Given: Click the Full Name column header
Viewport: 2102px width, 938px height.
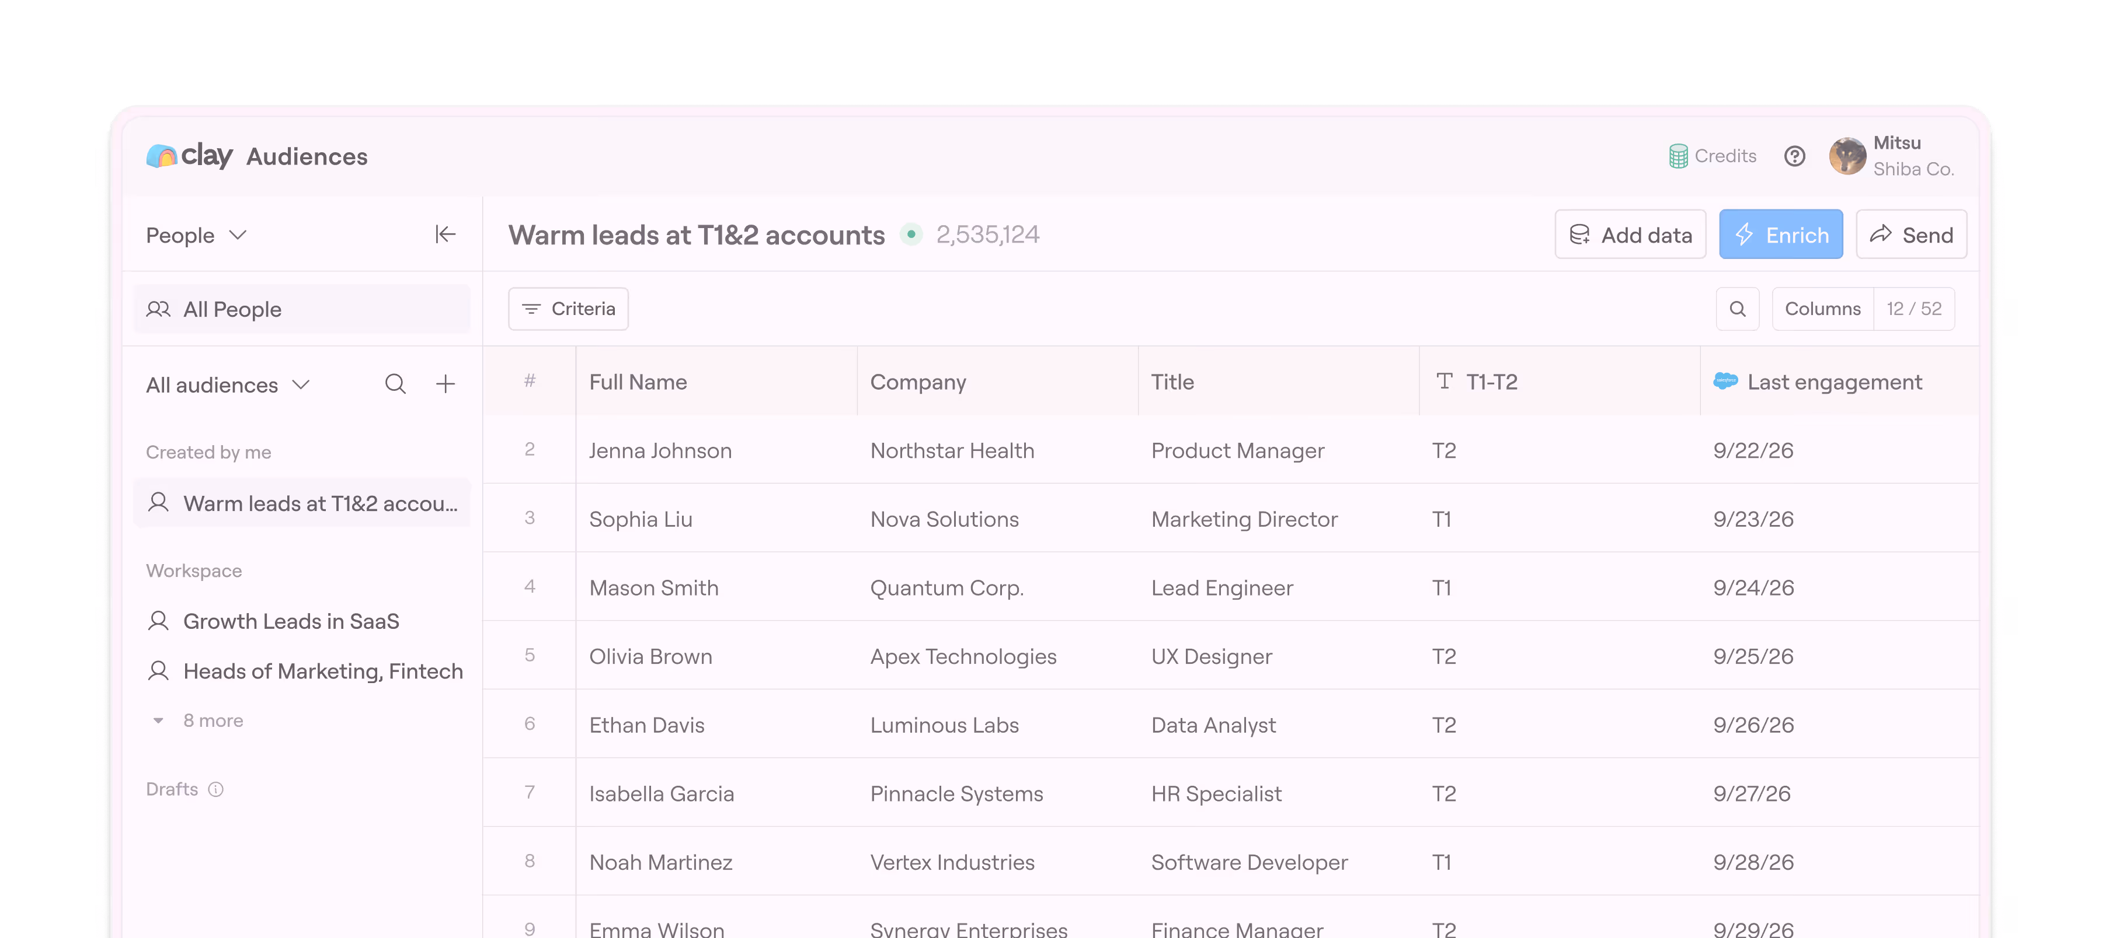Looking at the screenshot, I should 716,381.
